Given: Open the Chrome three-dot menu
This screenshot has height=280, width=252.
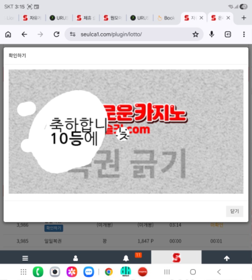Looking at the screenshot, I should 244,34.
